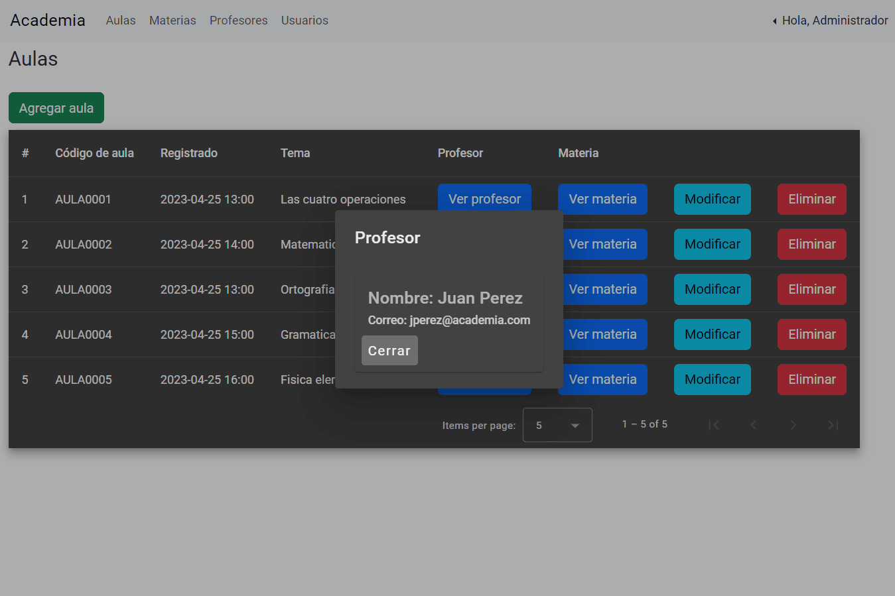This screenshot has width=895, height=596.
Task: Click the 1 – 5 of 5 range label
Action: (x=645, y=424)
